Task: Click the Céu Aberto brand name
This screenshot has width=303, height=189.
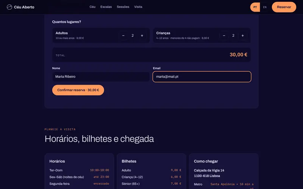Action: pyautogui.click(x=24, y=7)
